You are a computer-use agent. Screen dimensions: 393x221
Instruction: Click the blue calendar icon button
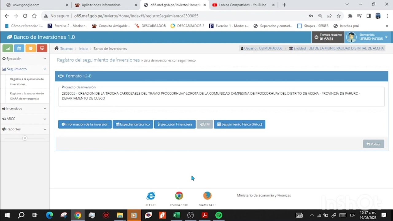pyautogui.click(x=19, y=48)
